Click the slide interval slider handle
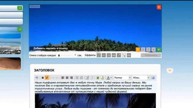193x108 pixels. (x=59, y=55)
